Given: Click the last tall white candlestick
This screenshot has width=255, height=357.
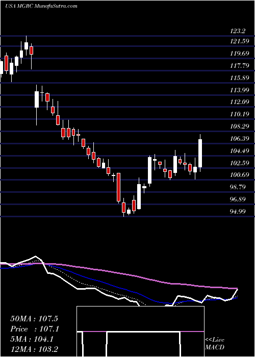Looking at the screenshot, I should tap(200, 153).
